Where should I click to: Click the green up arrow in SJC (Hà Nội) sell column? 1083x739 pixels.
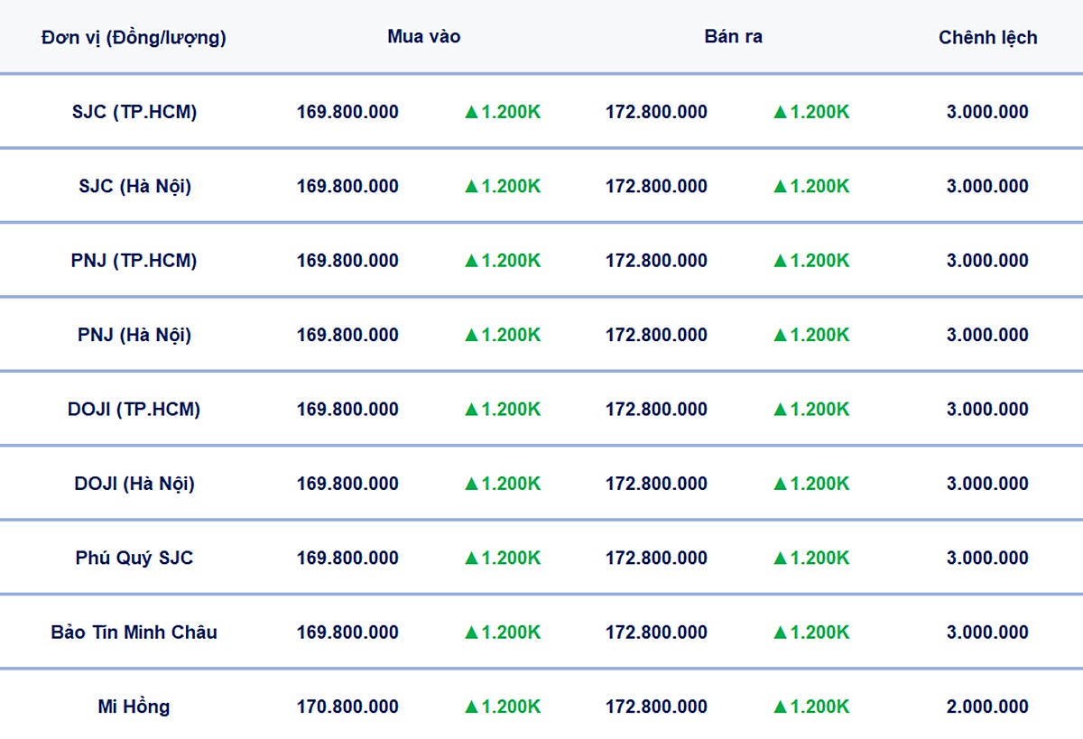pos(780,187)
